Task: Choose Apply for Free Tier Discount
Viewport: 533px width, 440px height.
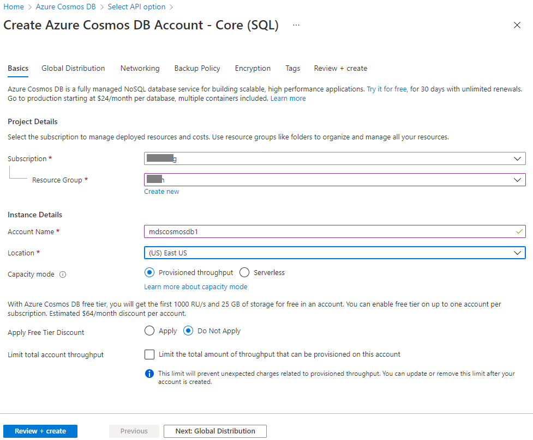Action: point(149,331)
